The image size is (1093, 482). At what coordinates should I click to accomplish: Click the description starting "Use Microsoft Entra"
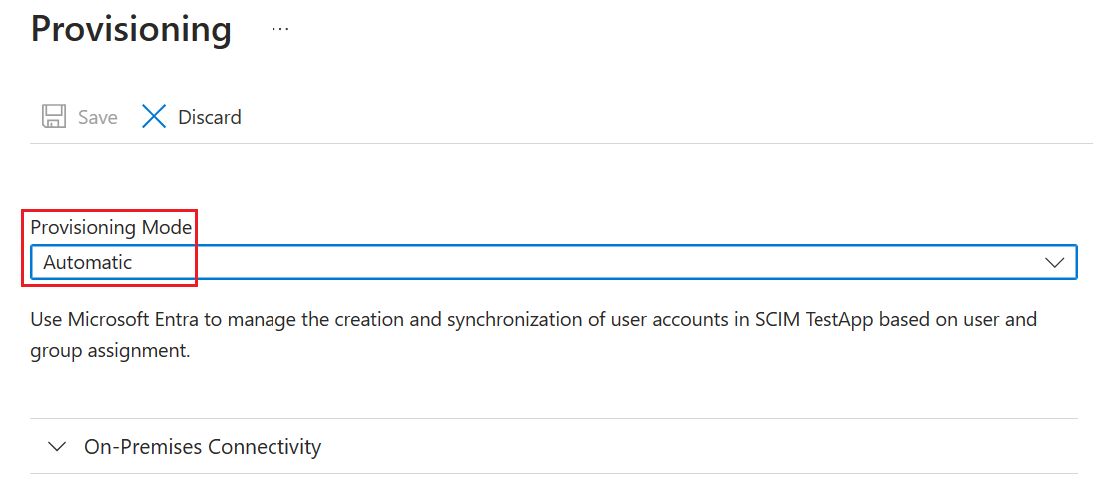pyautogui.click(x=533, y=320)
